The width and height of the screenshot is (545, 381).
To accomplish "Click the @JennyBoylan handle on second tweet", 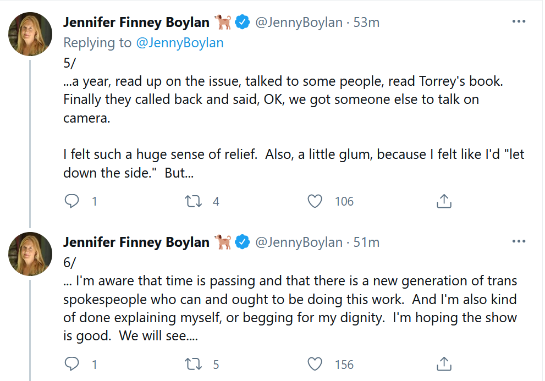I will coord(298,242).
